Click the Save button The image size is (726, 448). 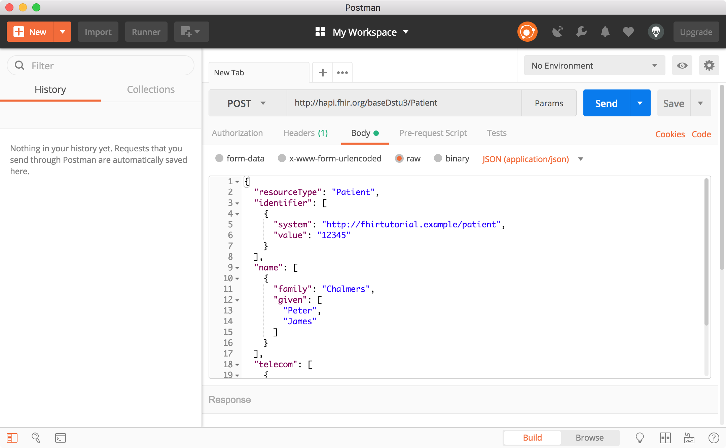[x=674, y=103]
